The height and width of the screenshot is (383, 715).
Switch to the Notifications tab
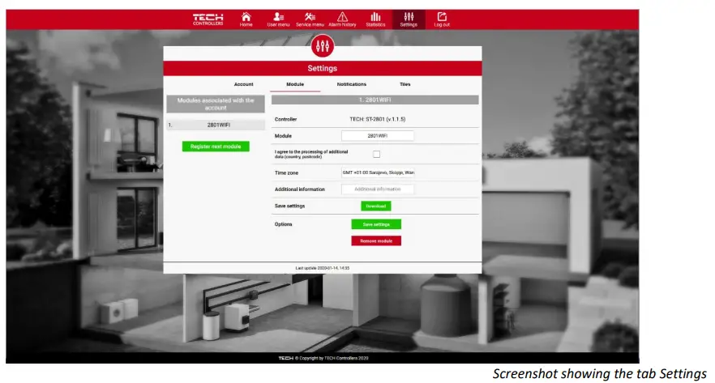tap(352, 84)
